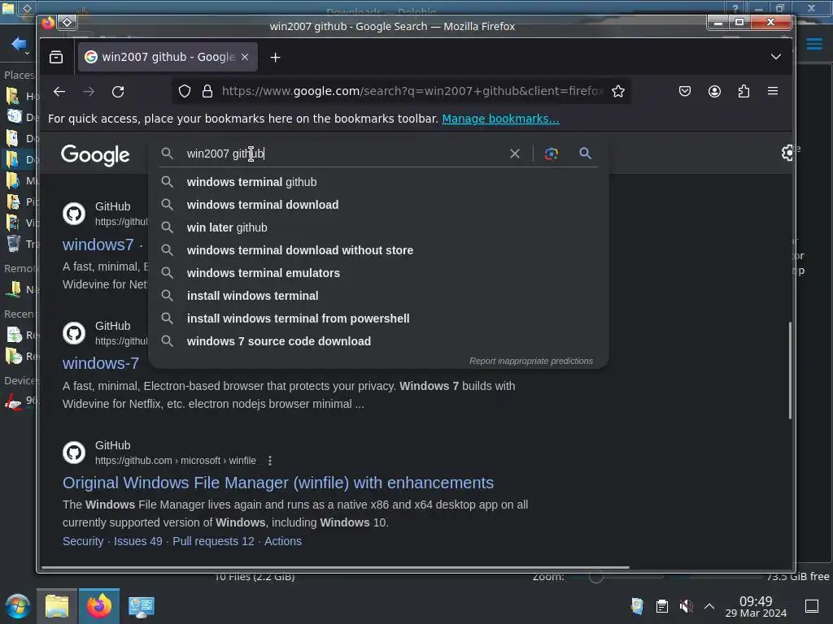Screen dimensions: 833x624
Task: Close the win2007 github tab
Action: point(245,57)
